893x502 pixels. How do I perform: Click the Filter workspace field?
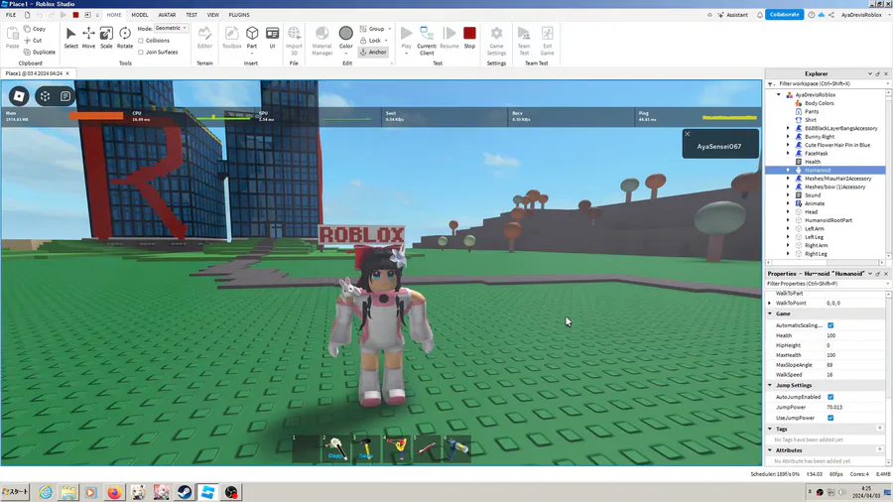[829, 83]
